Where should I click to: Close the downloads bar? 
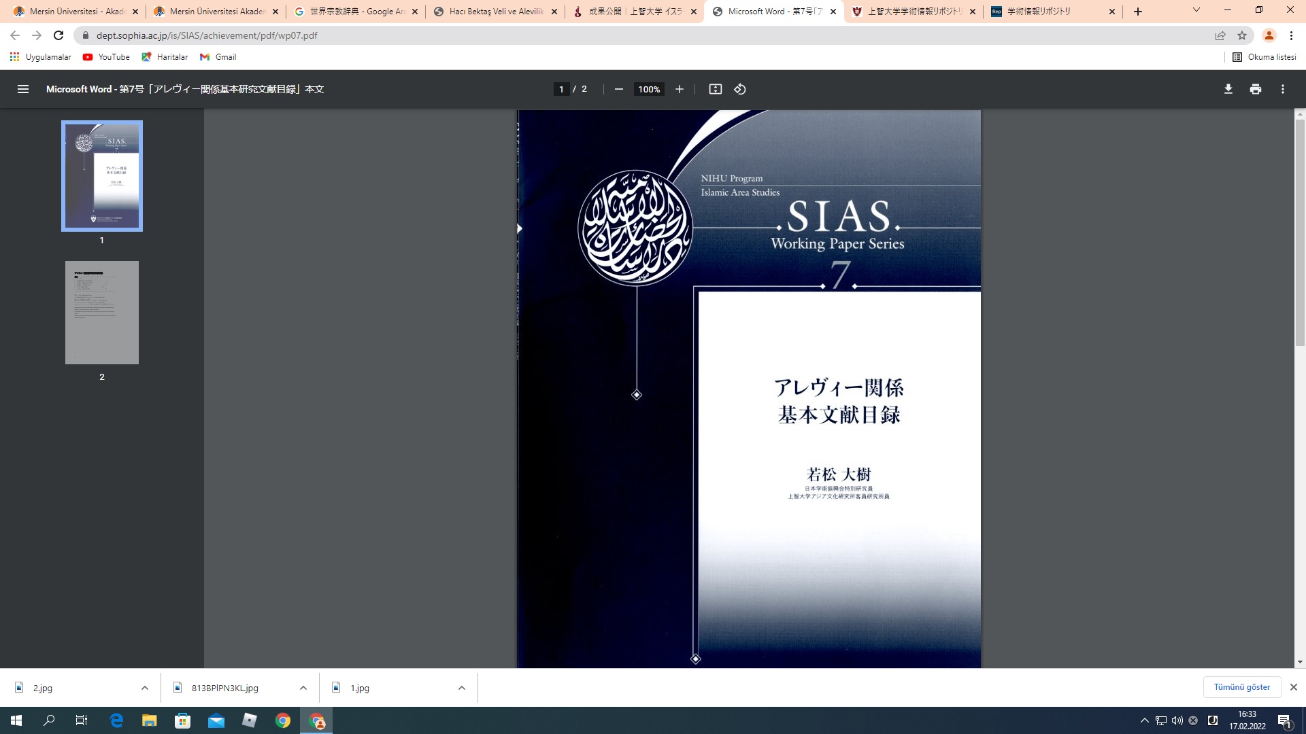(1293, 687)
